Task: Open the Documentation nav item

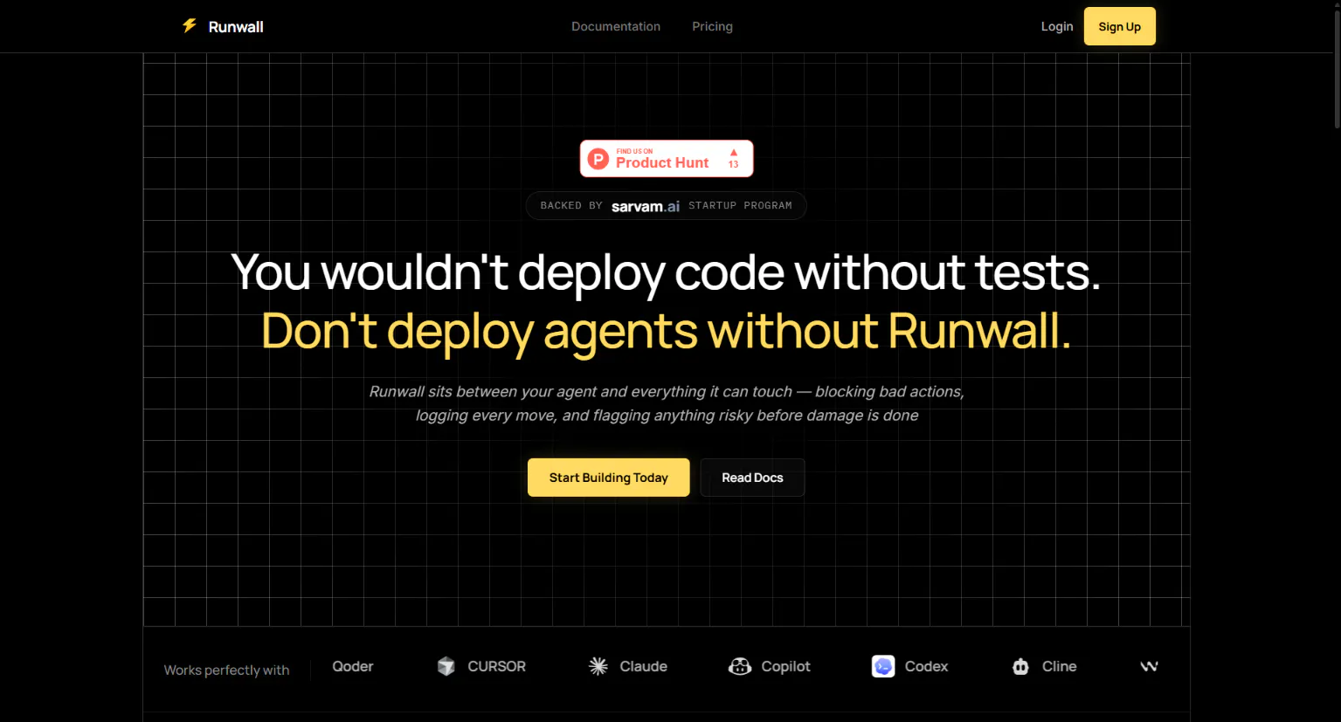Action: click(616, 26)
